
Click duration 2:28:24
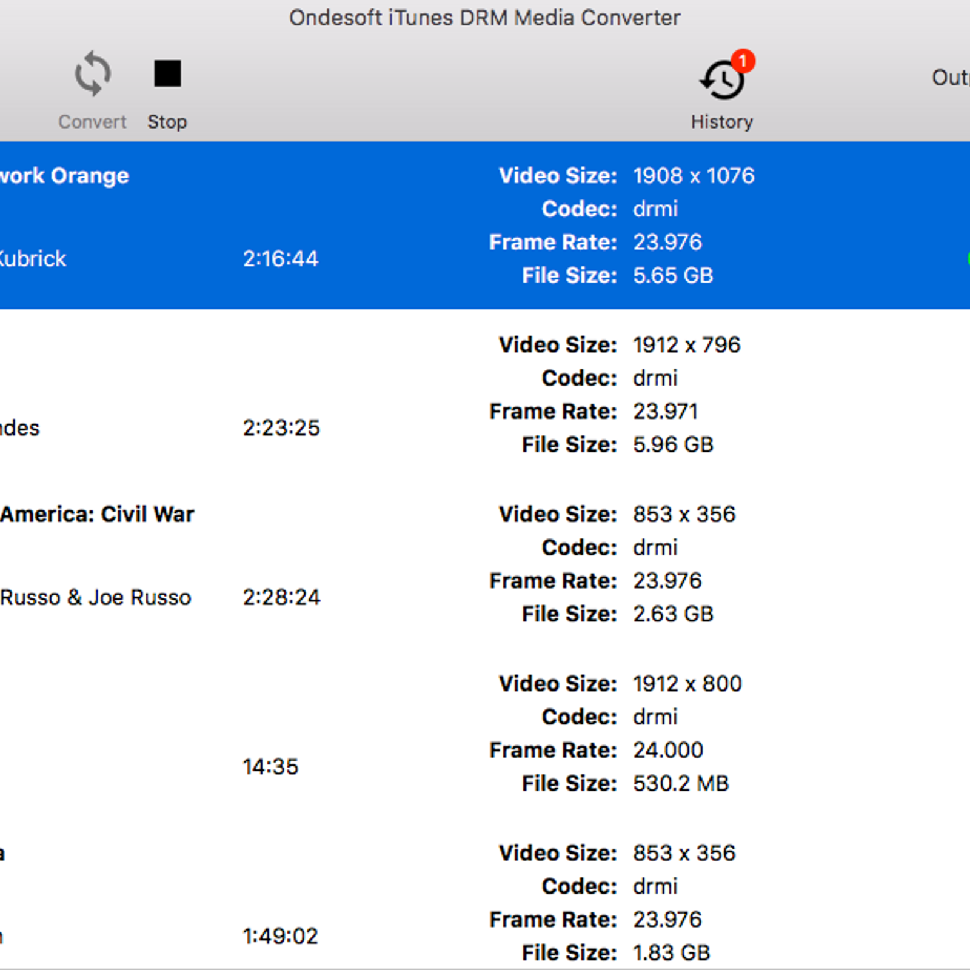[281, 598]
